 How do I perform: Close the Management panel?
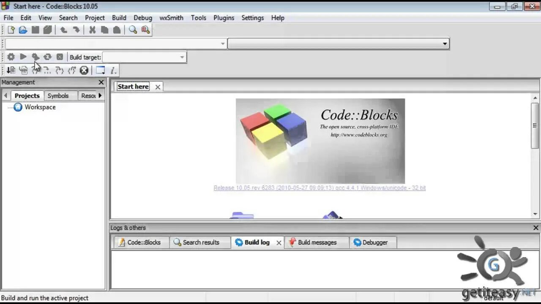click(x=101, y=82)
